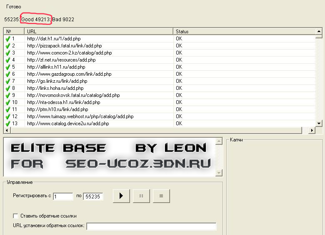Image resolution: width=325 pixels, height=235 pixels.
Task: Click green checkmark icon for row 13
Action: point(7,124)
